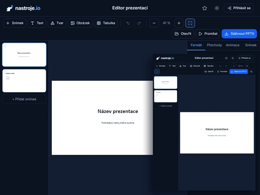Click 43 % zoom value in overlay editor

tap(240, 66)
